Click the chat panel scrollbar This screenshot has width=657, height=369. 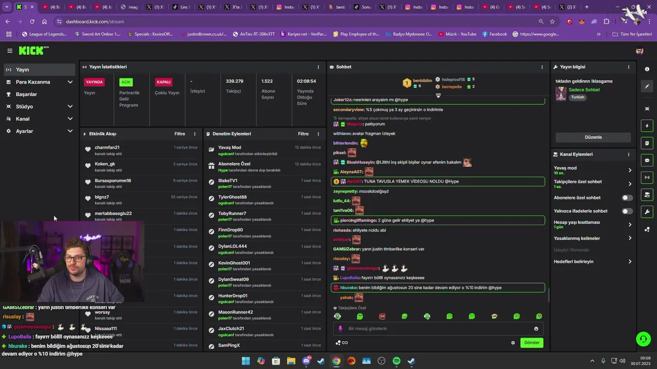(x=549, y=296)
